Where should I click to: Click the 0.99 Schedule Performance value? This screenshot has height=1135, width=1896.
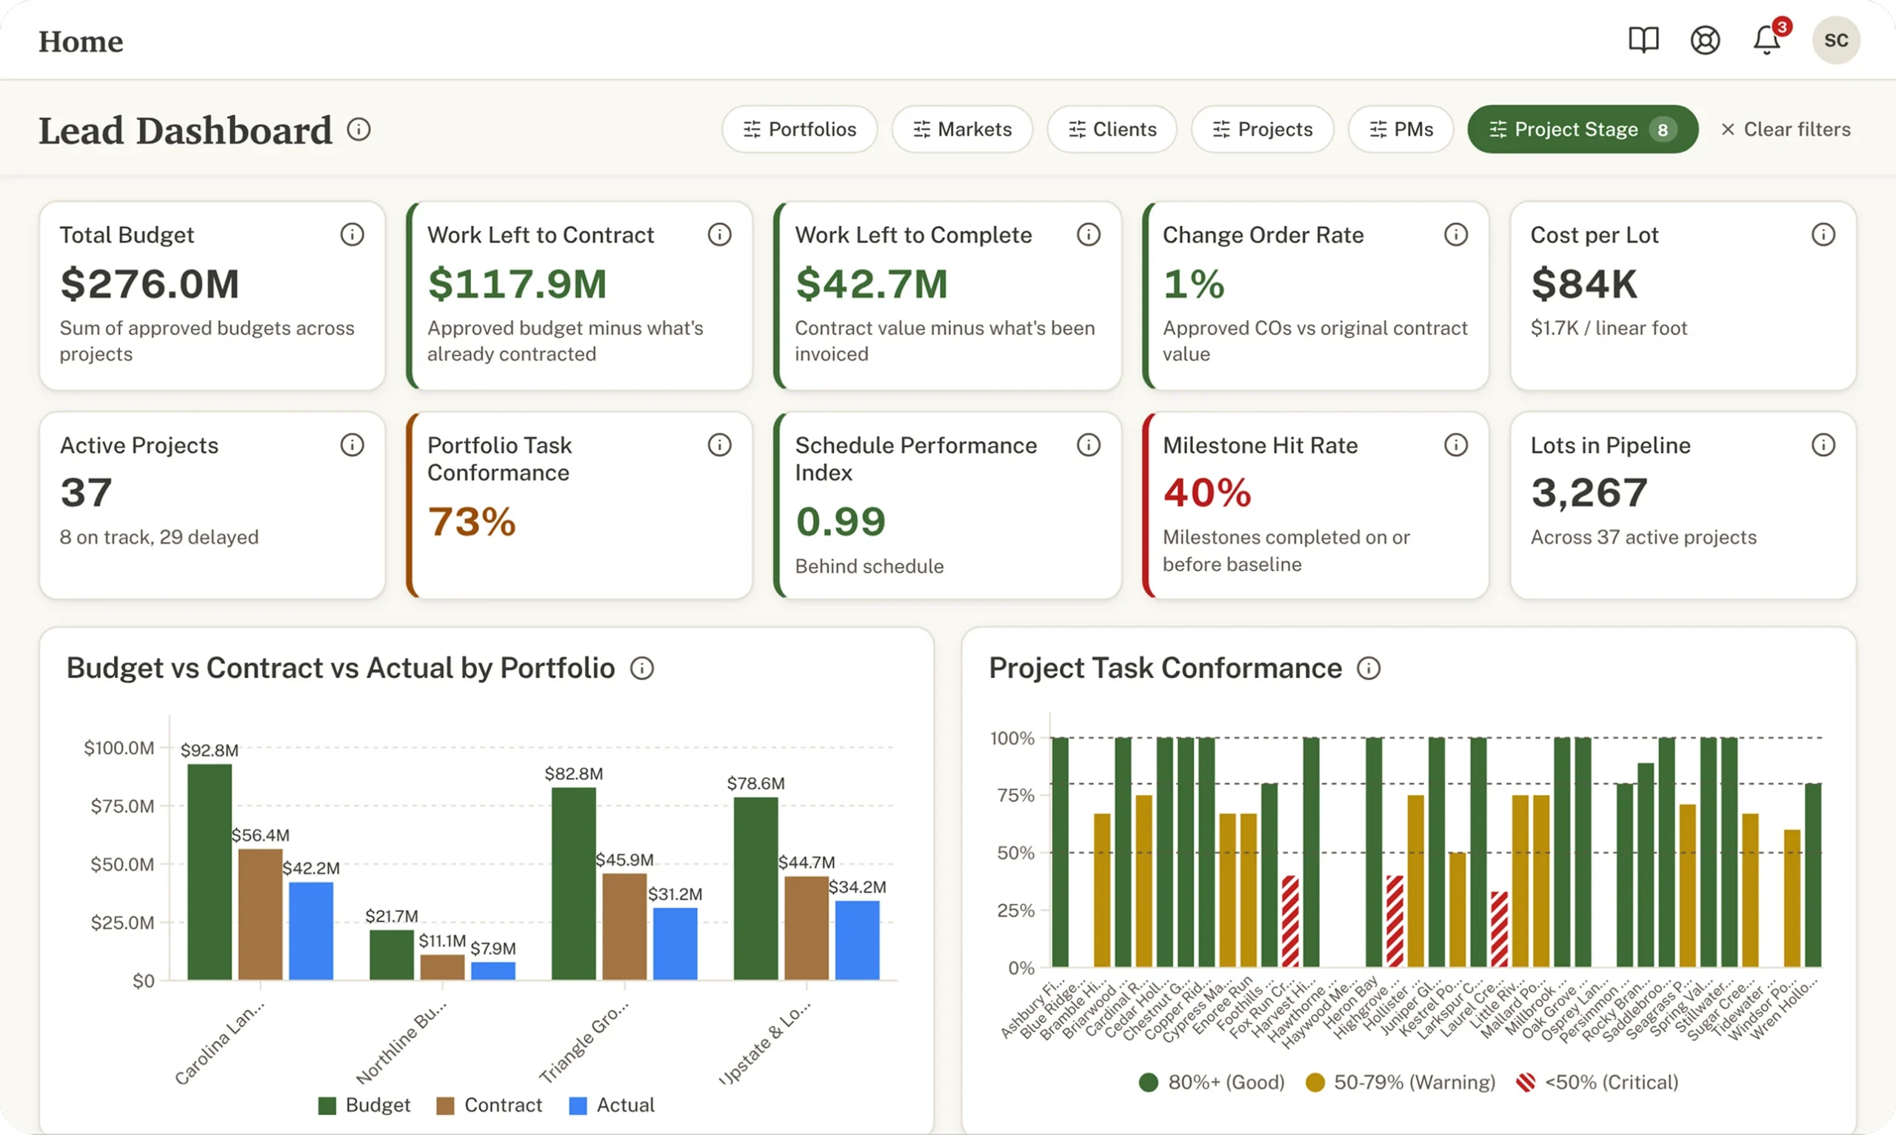pyautogui.click(x=840, y=522)
